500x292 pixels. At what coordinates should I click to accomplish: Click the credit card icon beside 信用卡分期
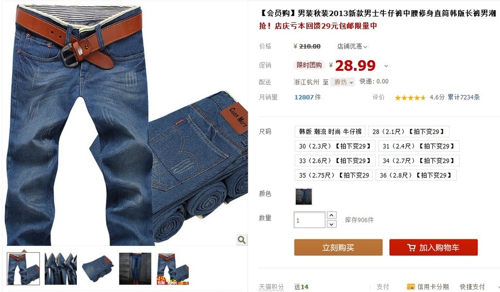pos(411,287)
